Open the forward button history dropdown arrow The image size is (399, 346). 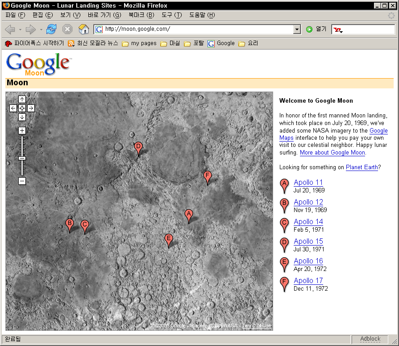point(41,30)
